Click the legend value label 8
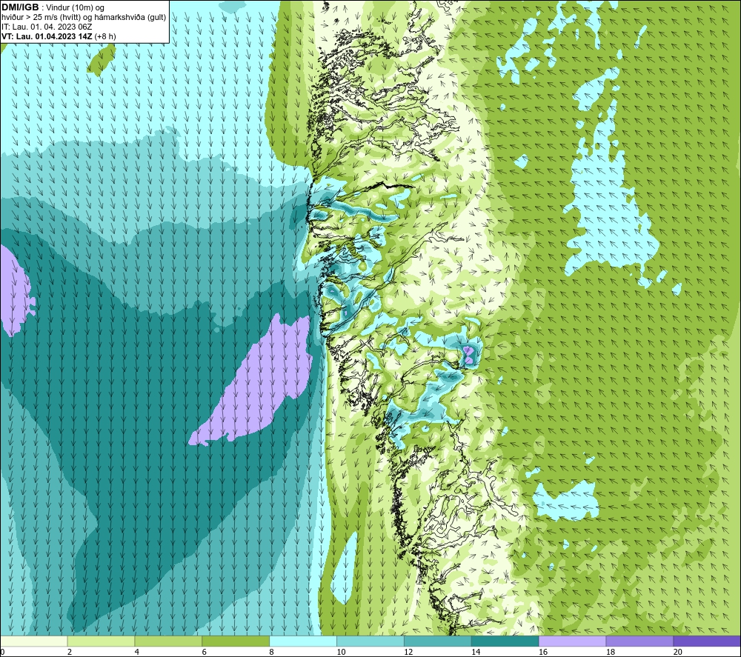This screenshot has height=657, width=741. coord(271,653)
